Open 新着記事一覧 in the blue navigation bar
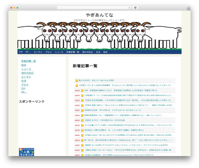Viewport: 199px width, 168px height. click(73, 52)
